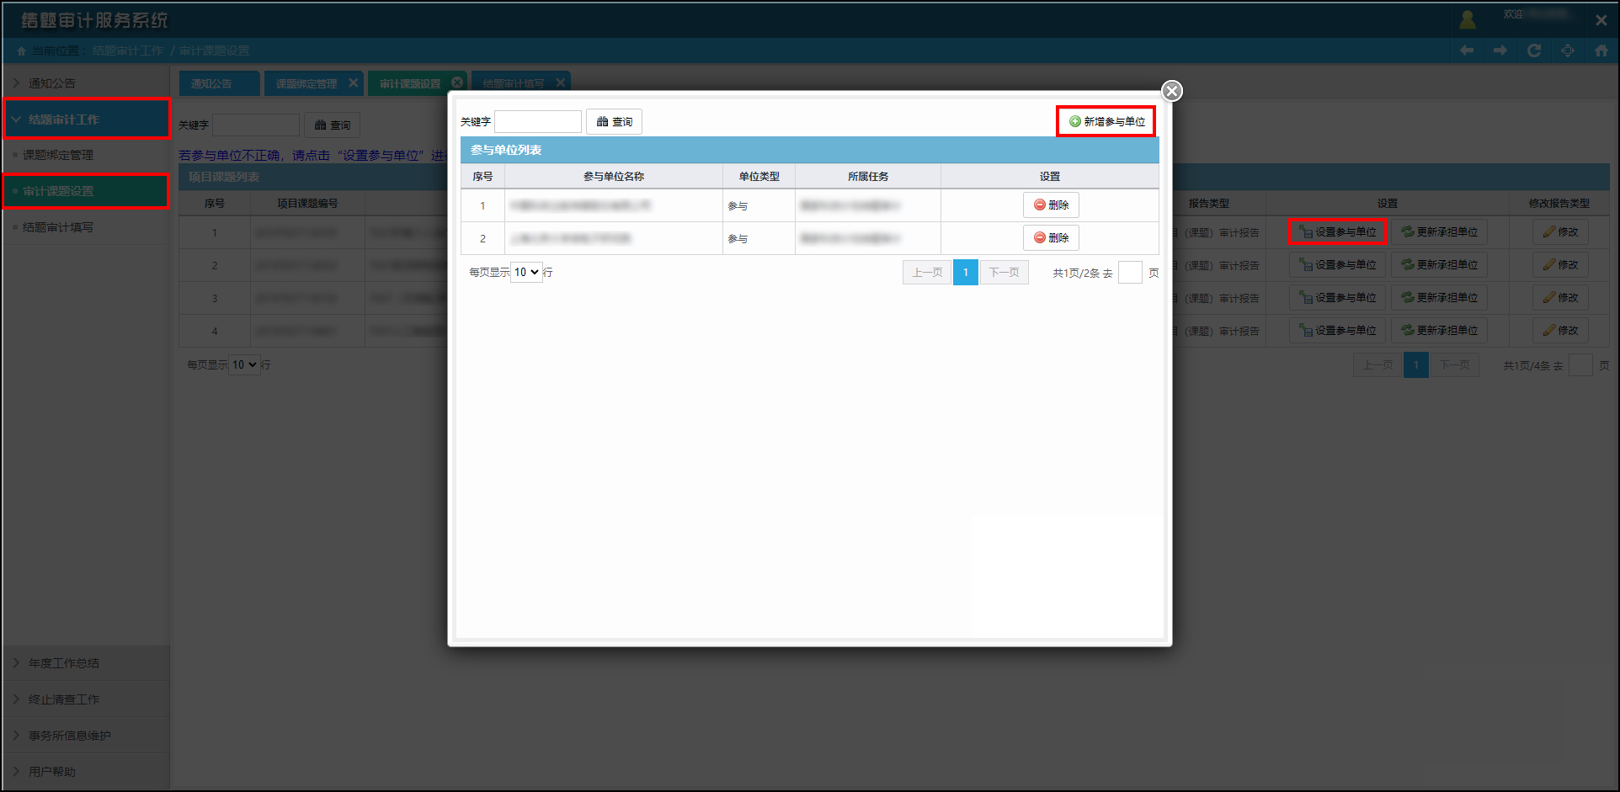Expand the 年度工作总结 sidebar section
The height and width of the screenshot is (792, 1620).
pyautogui.click(x=64, y=663)
